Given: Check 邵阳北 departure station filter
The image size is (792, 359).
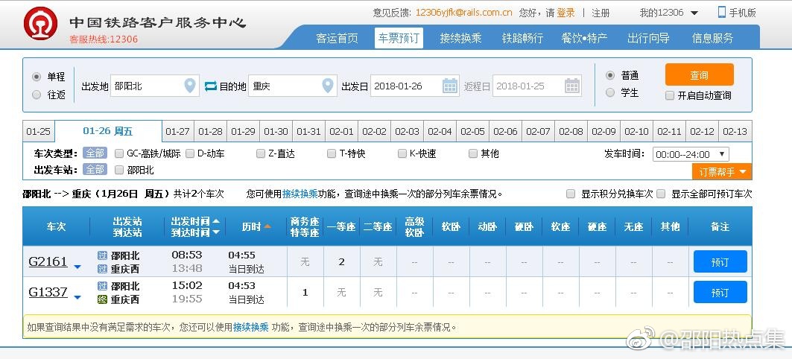Looking at the screenshot, I should click(x=119, y=170).
